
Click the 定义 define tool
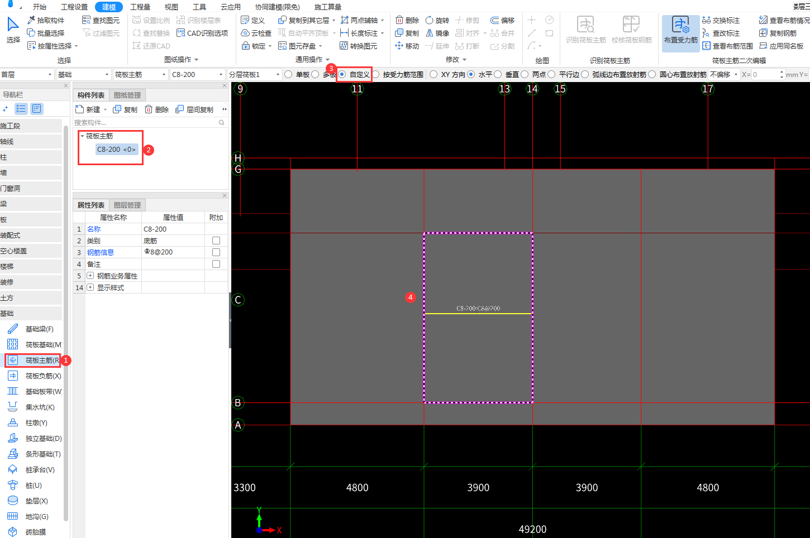252,20
